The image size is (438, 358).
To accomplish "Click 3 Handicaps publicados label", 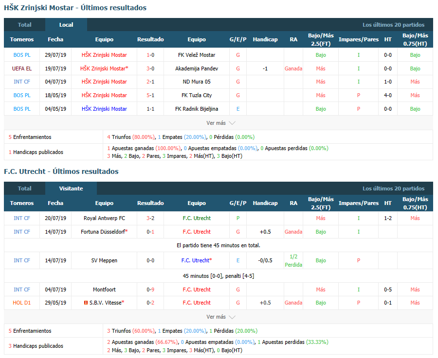I will (x=36, y=346).
